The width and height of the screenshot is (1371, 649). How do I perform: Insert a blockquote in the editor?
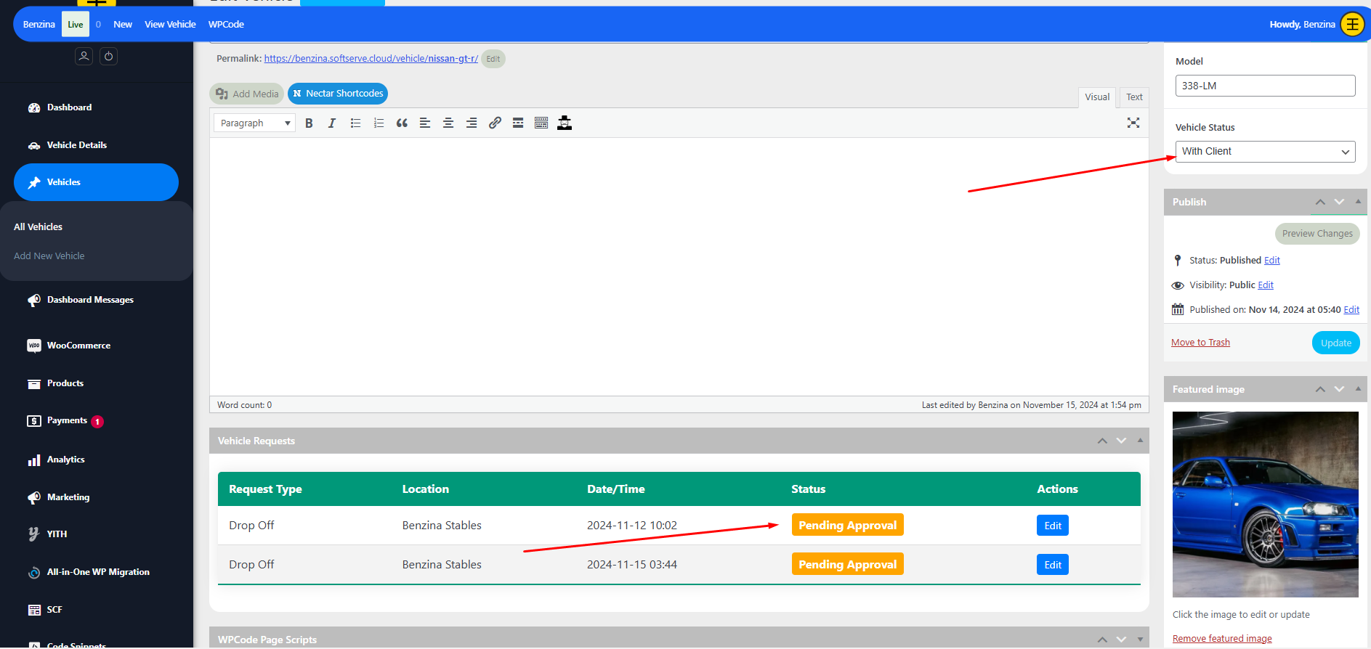tap(402, 123)
